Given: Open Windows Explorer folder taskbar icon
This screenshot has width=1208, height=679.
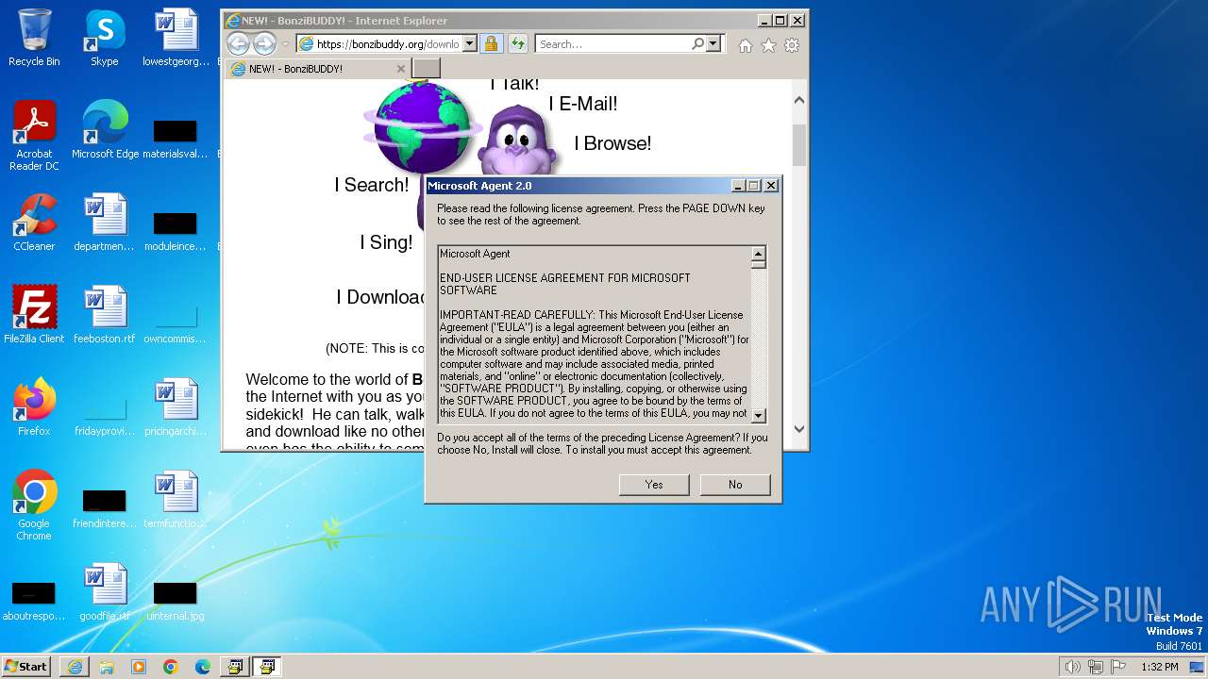Looking at the screenshot, I should click(107, 667).
